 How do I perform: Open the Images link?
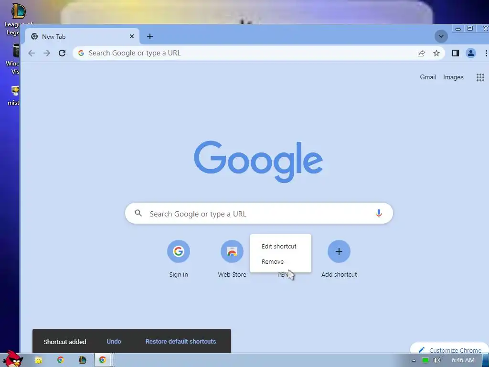pos(453,77)
